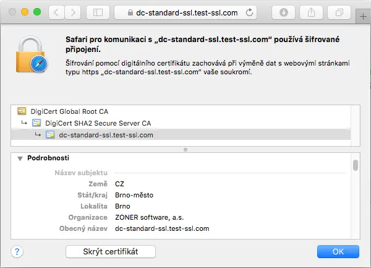
Task: Confirm with the OK button
Action: click(338, 251)
